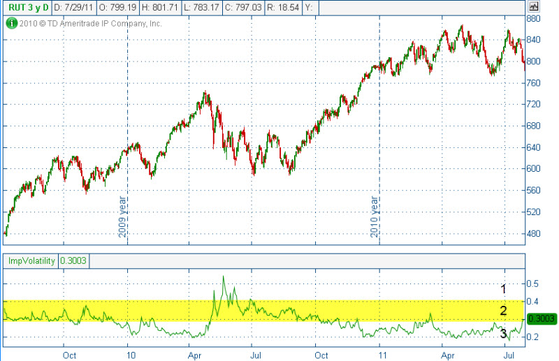
Task: Click the 640 price axis label
Action: click(534, 147)
